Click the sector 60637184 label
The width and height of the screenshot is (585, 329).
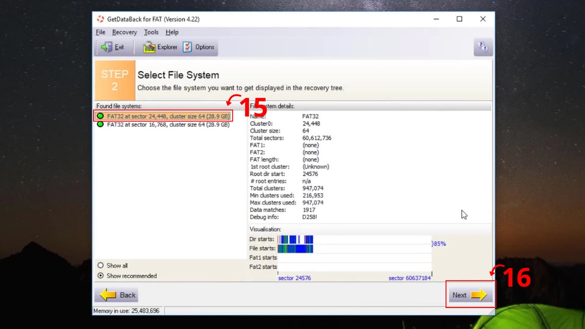[409, 278]
